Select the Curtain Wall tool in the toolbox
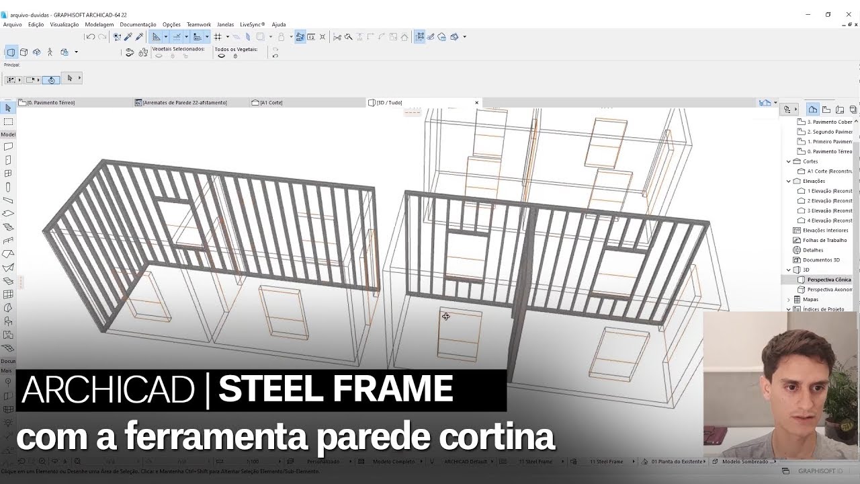 pyautogui.click(x=8, y=294)
